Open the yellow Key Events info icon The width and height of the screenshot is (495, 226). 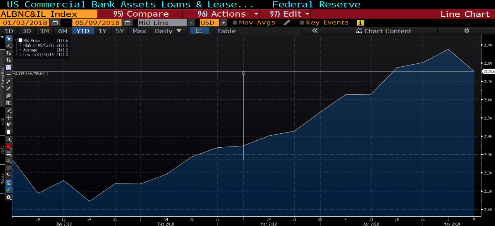360,22
